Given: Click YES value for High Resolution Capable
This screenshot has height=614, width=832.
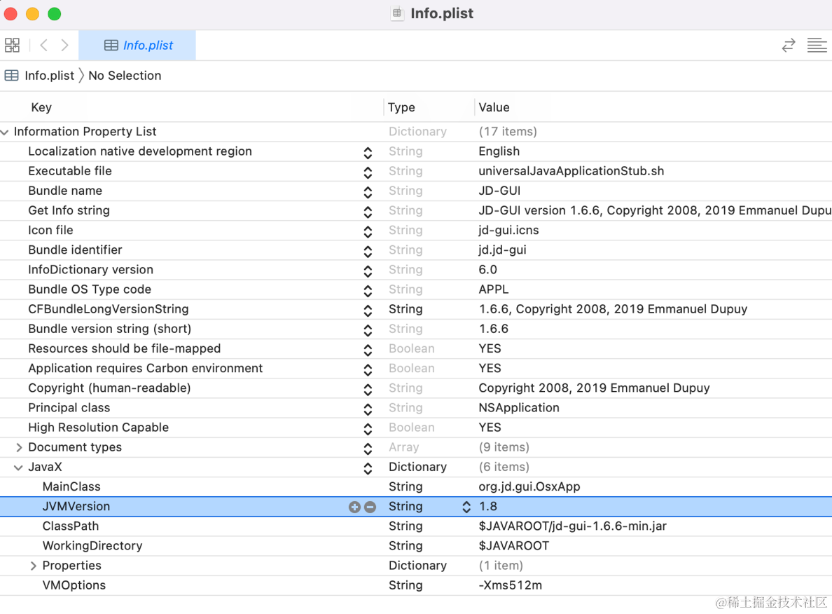Looking at the screenshot, I should [x=490, y=428].
